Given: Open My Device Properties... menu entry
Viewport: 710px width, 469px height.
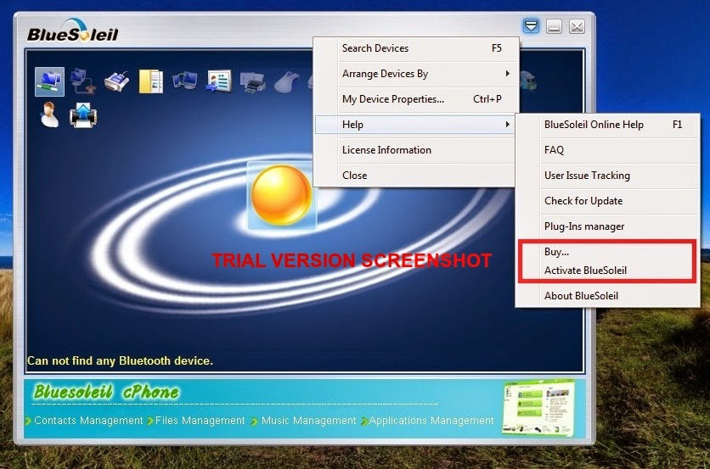Looking at the screenshot, I should coord(415,99).
